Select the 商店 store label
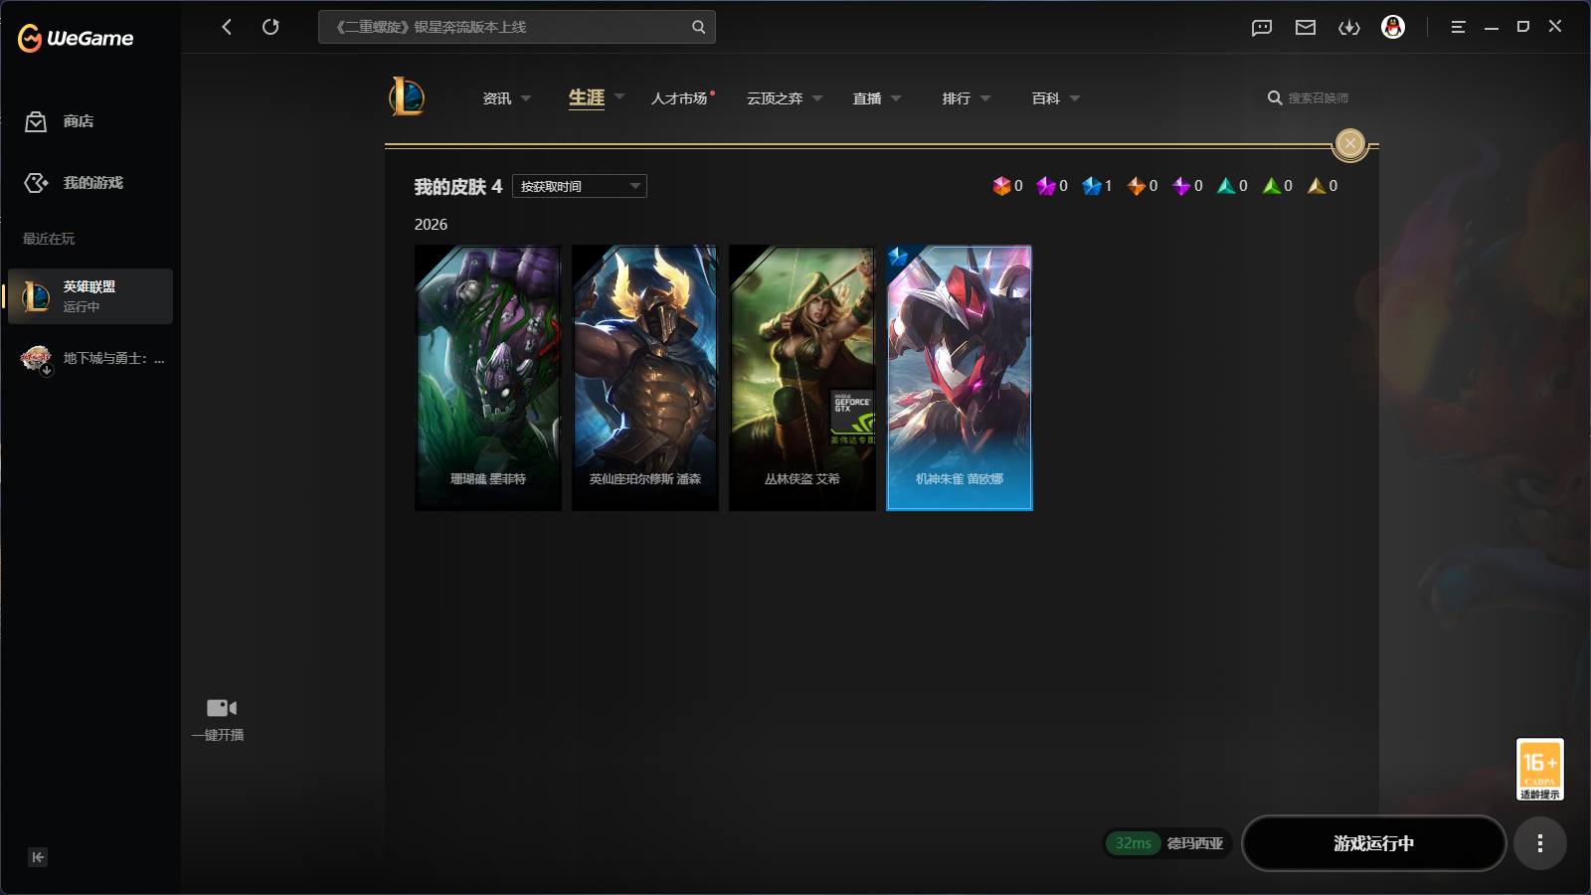This screenshot has width=1591, height=895. [x=79, y=121]
